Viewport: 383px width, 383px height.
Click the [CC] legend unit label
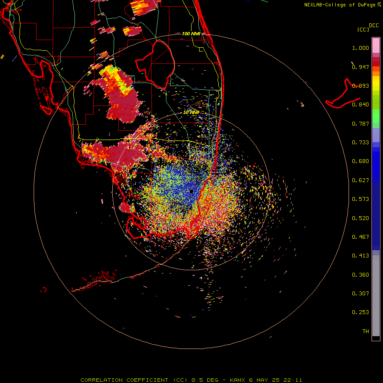363,29
